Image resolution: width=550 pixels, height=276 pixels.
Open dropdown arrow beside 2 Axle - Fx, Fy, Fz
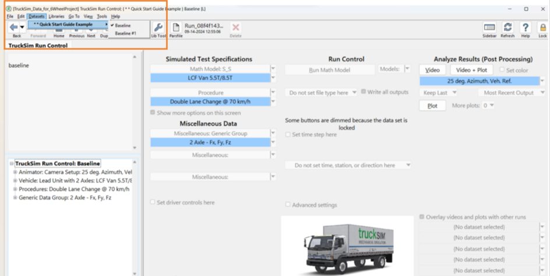[x=273, y=142]
